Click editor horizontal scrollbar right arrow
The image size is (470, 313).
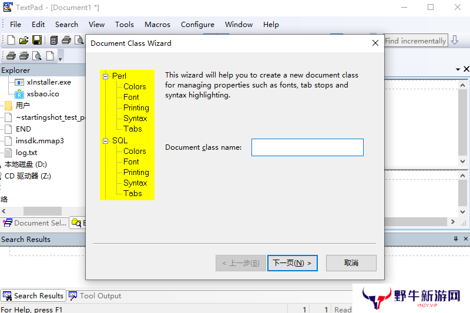pyautogui.click(x=452, y=222)
